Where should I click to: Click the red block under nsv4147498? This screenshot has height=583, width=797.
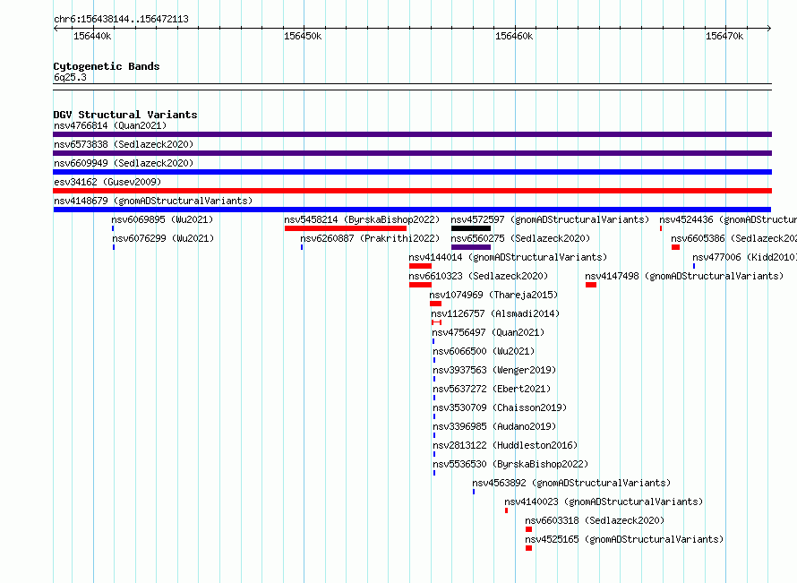[591, 285]
